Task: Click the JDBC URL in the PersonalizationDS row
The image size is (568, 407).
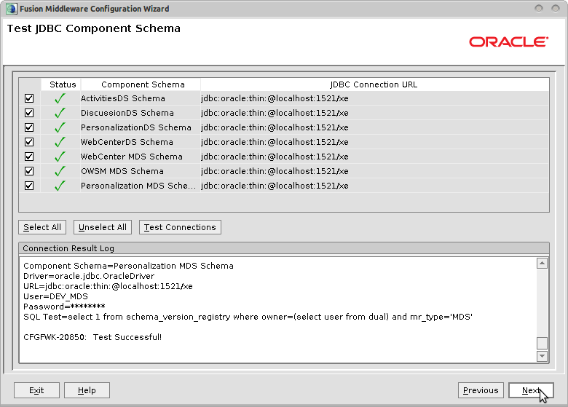Action: pos(275,127)
